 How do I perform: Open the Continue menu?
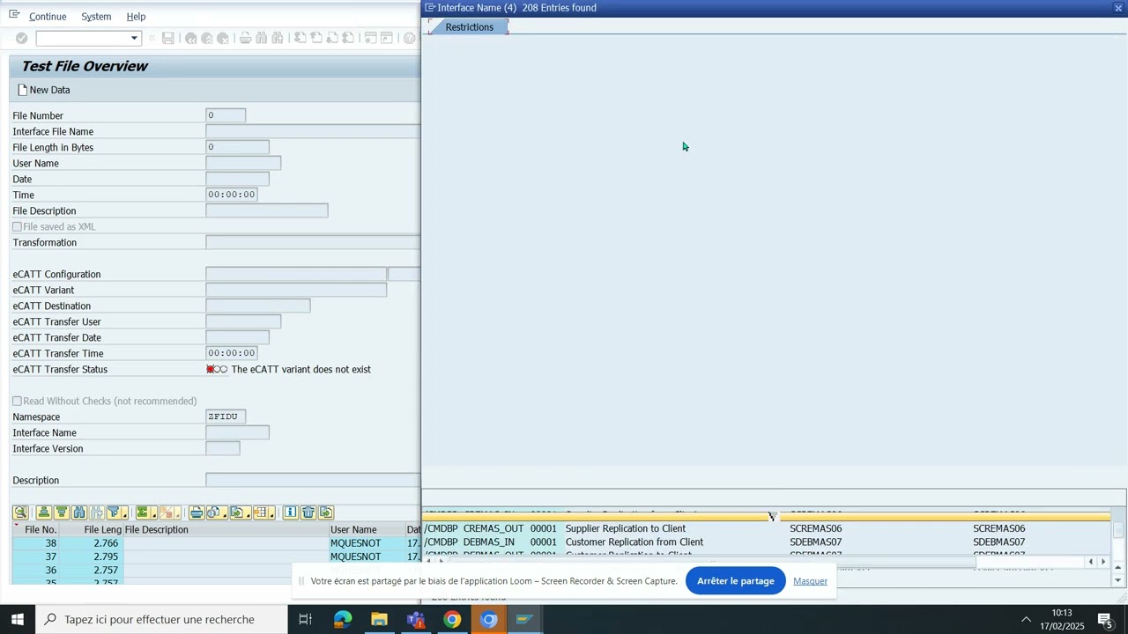(48, 17)
